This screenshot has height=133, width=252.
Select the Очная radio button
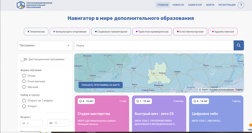[x=24, y=76]
